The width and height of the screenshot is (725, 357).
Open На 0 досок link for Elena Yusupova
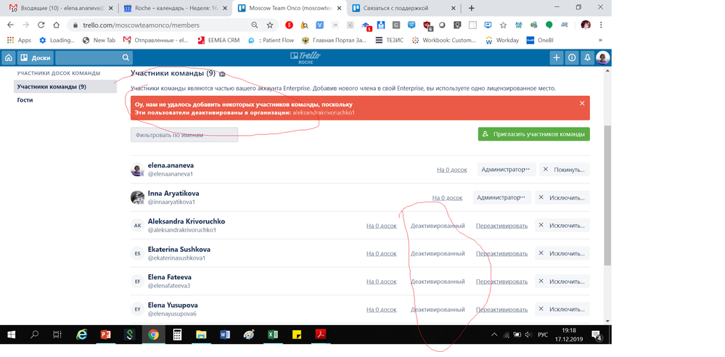[382, 309]
